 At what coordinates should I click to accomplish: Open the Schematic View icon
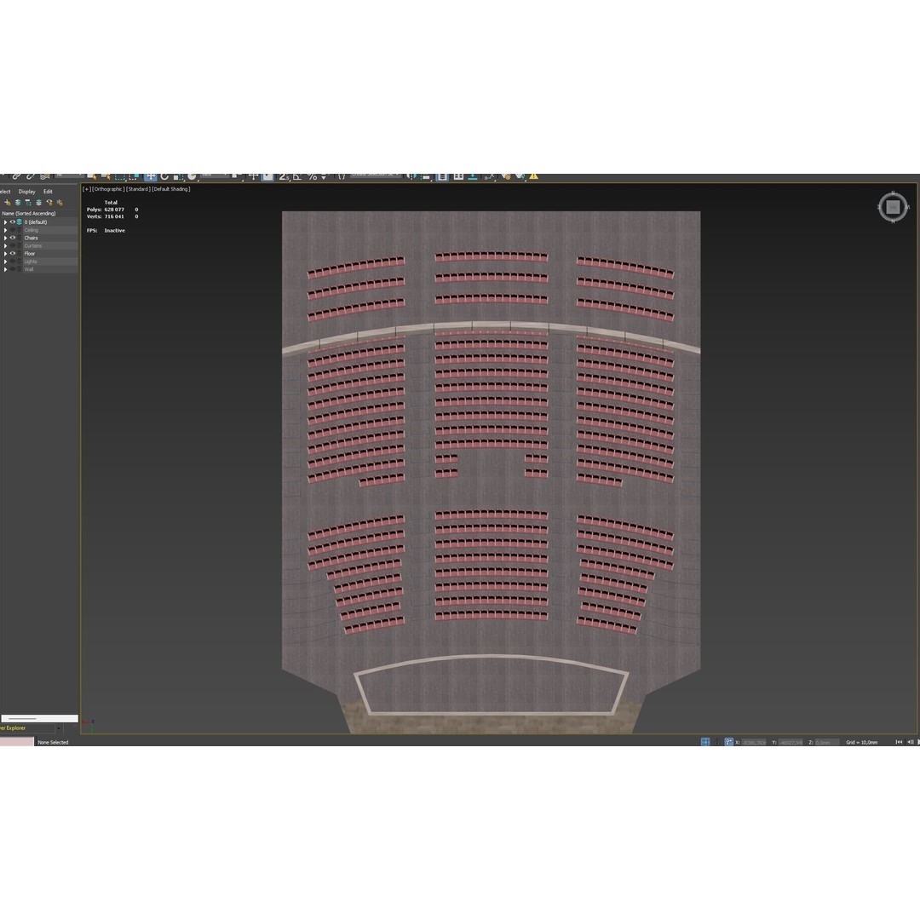489,176
